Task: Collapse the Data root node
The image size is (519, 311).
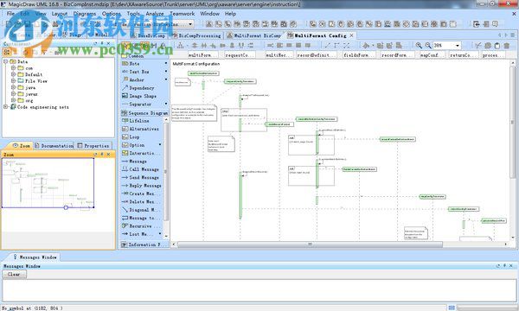Action: coord(6,61)
